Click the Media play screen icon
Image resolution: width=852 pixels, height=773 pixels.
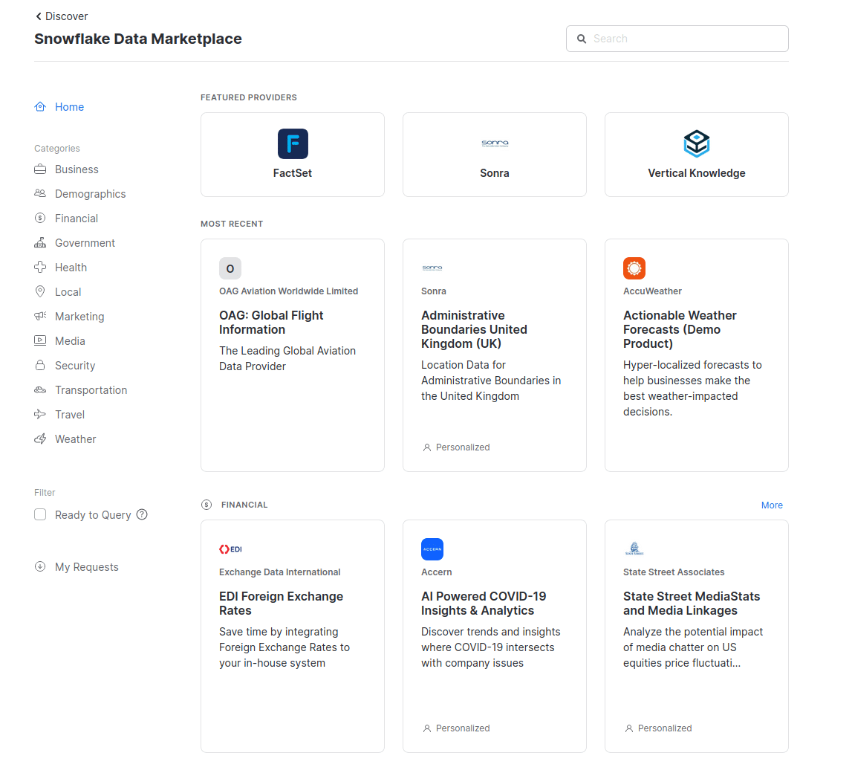point(40,340)
